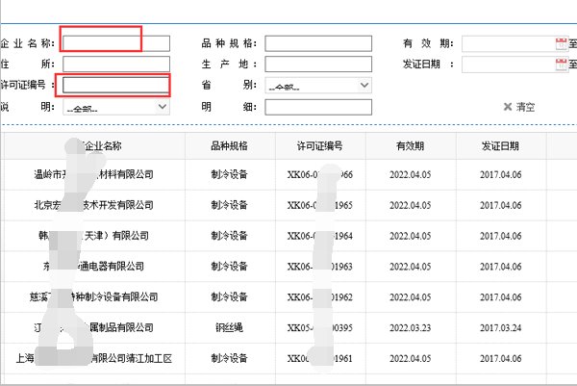This screenshot has height=386, width=577.
Task: Select the (天津)有限公司 company cell
Action: tap(94, 236)
